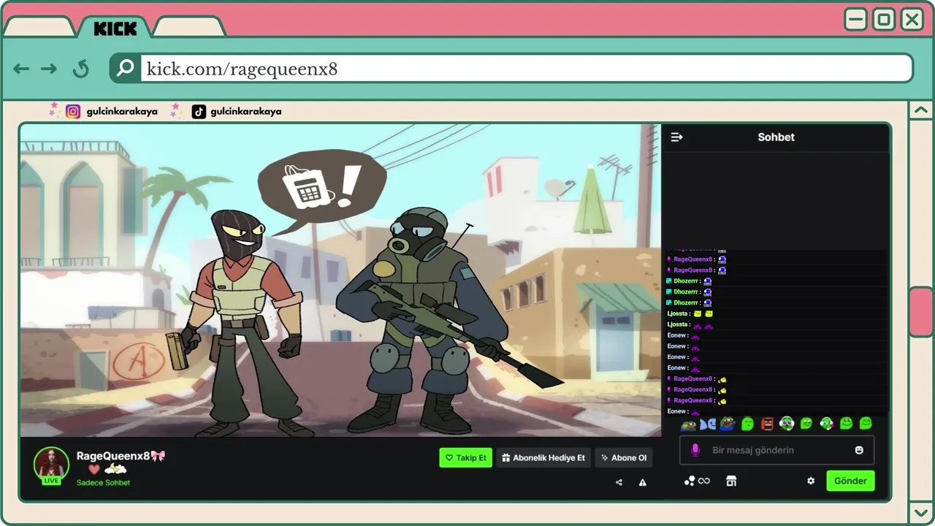Open the RageQueenx8 streamer avatar
Screen dimensions: 935x526
tap(51, 464)
